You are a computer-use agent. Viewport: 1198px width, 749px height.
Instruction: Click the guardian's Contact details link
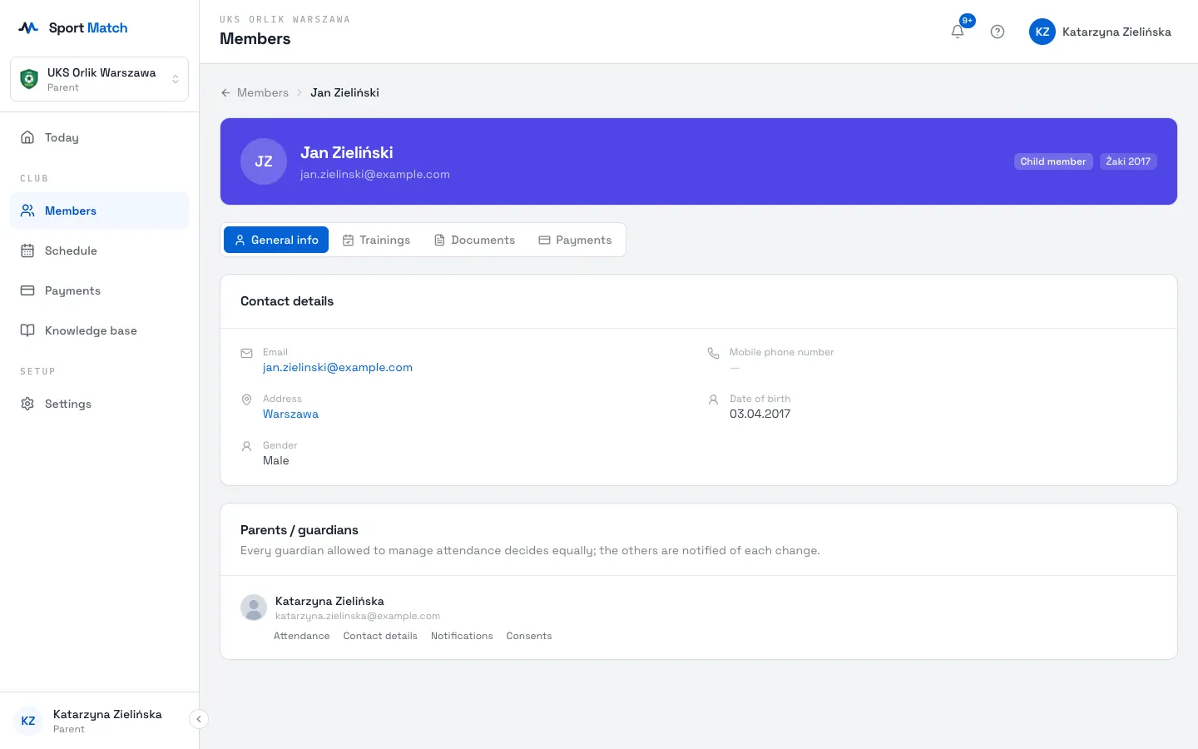click(x=380, y=636)
